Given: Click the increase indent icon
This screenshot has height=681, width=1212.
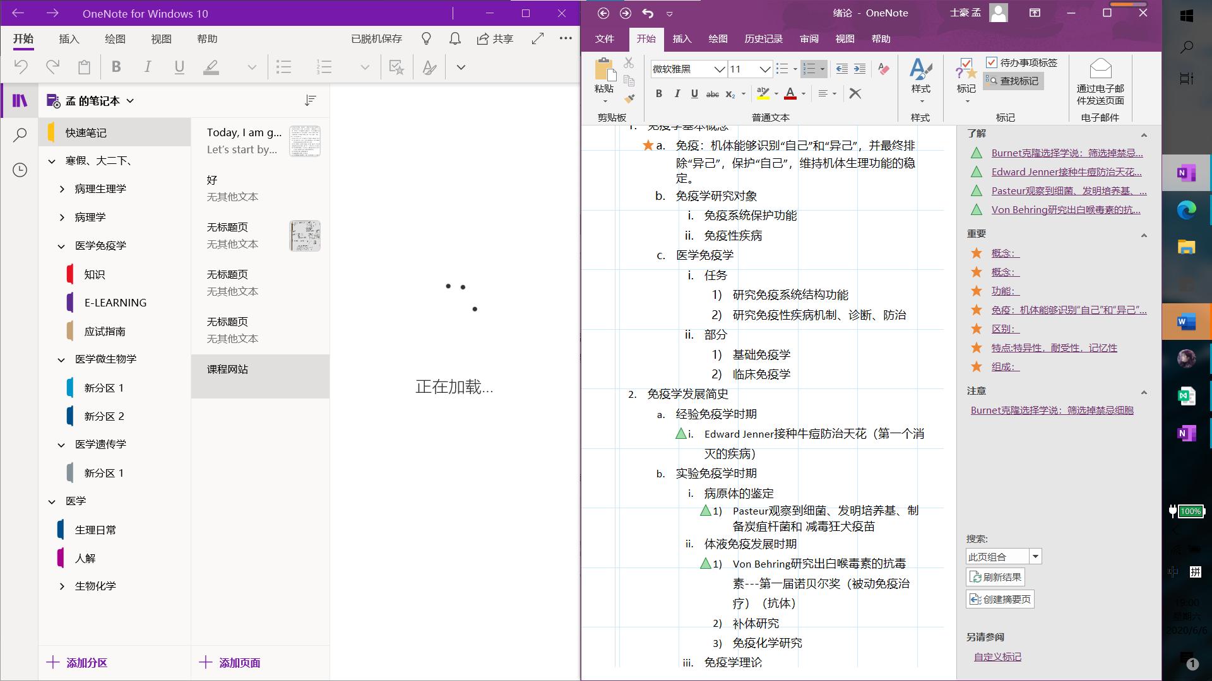Looking at the screenshot, I should [860, 69].
